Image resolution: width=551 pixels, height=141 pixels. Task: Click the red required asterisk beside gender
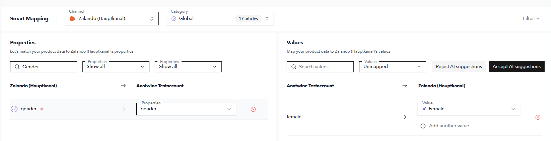(x=42, y=109)
